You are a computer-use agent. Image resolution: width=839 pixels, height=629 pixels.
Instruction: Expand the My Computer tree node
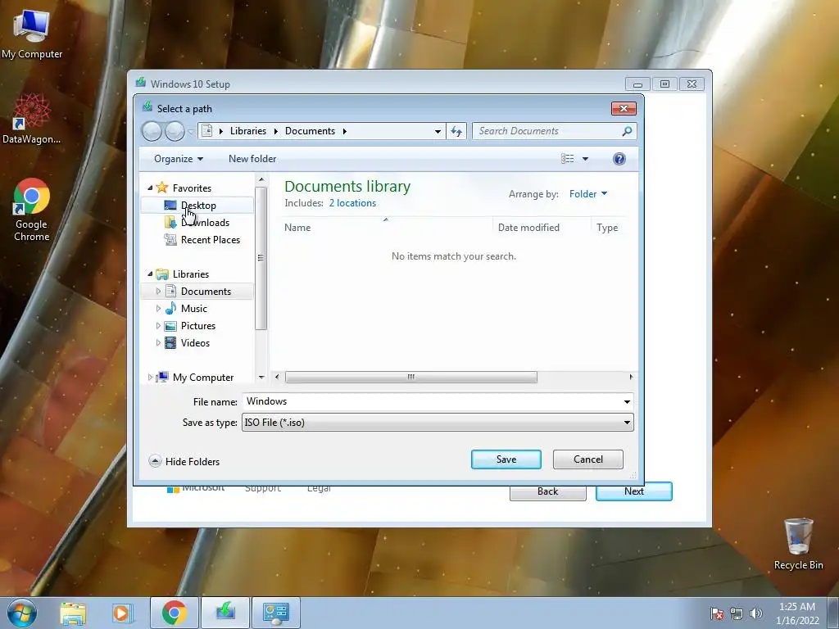151,377
